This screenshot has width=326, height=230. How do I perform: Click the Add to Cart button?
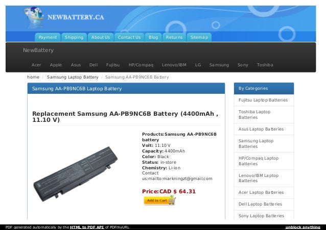159,200
